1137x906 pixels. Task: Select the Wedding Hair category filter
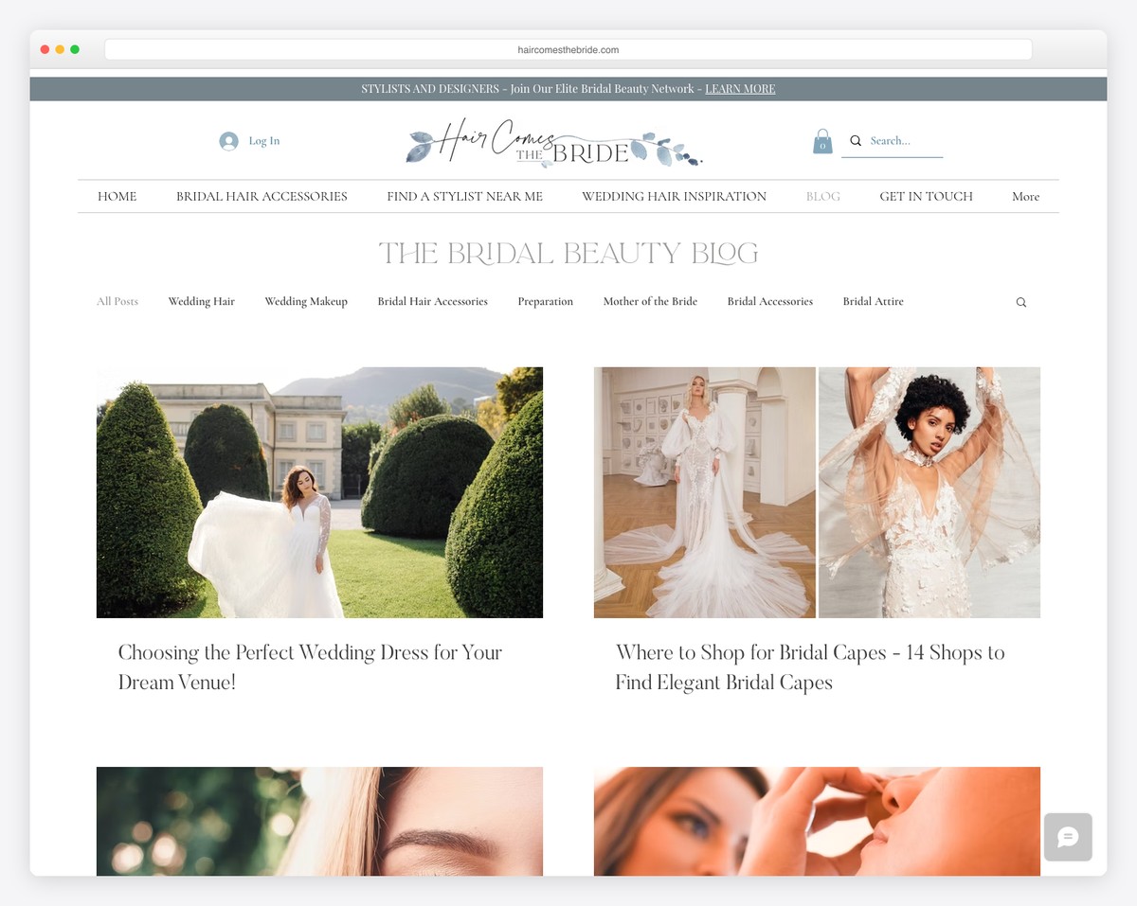coord(201,301)
